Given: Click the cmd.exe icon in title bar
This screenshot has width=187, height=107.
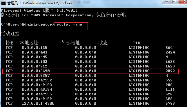Looking at the screenshot, I should tap(3, 3).
